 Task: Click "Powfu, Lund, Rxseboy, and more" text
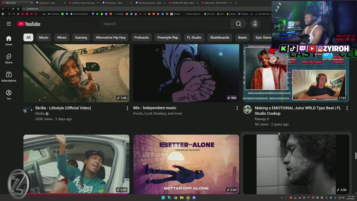pos(158,114)
